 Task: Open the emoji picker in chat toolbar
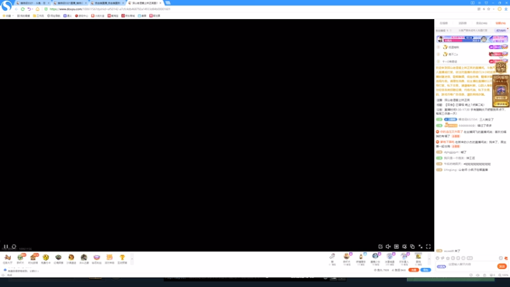[437, 258]
